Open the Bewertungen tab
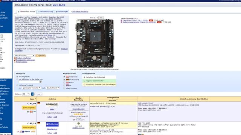This screenshot has height=135, width=241. (x=62, y=12)
